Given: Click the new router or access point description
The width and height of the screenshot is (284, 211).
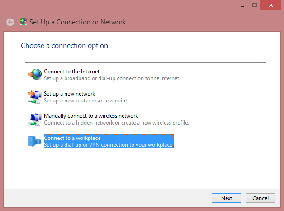Looking at the screenshot, I should 86,101.
